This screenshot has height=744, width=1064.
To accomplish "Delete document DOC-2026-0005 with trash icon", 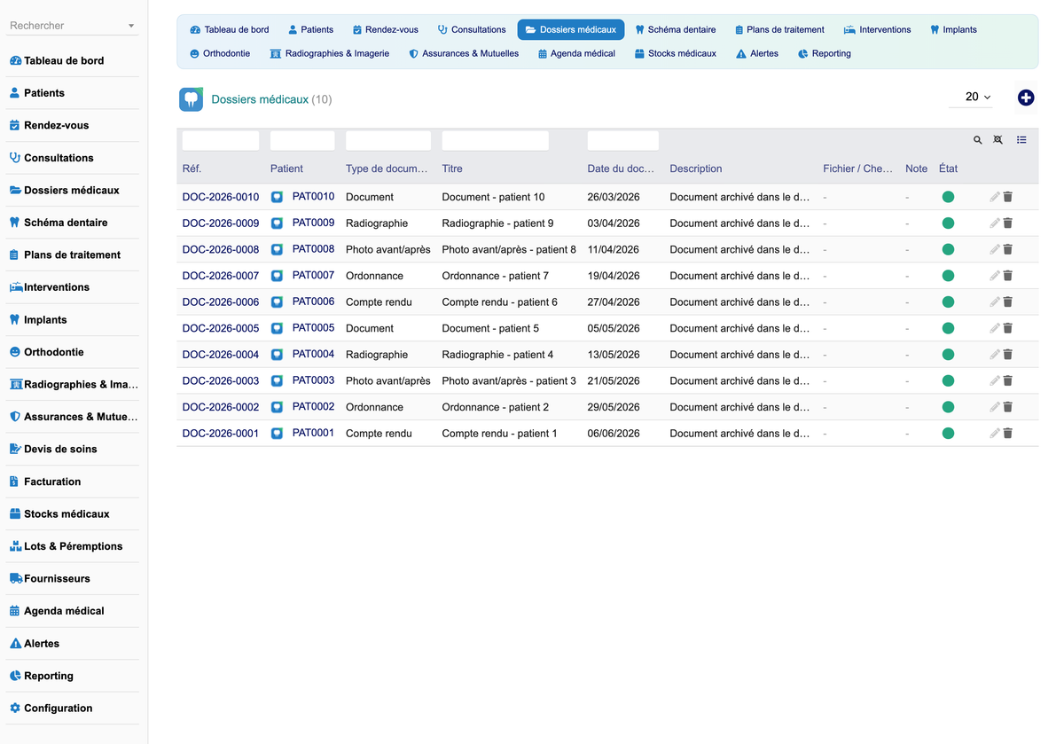I will pos(1008,328).
